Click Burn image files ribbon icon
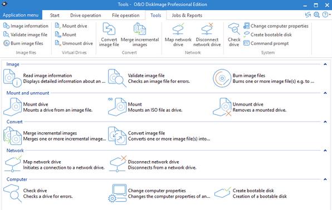Viewport: 332px width, 210px height. point(6,43)
